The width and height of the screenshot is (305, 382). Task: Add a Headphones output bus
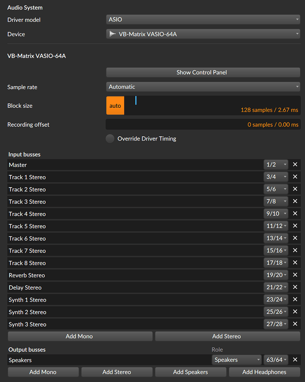click(x=264, y=372)
